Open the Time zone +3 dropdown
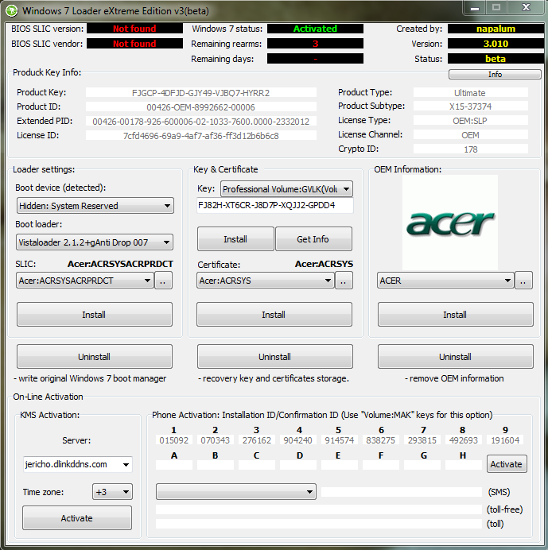 [x=112, y=492]
